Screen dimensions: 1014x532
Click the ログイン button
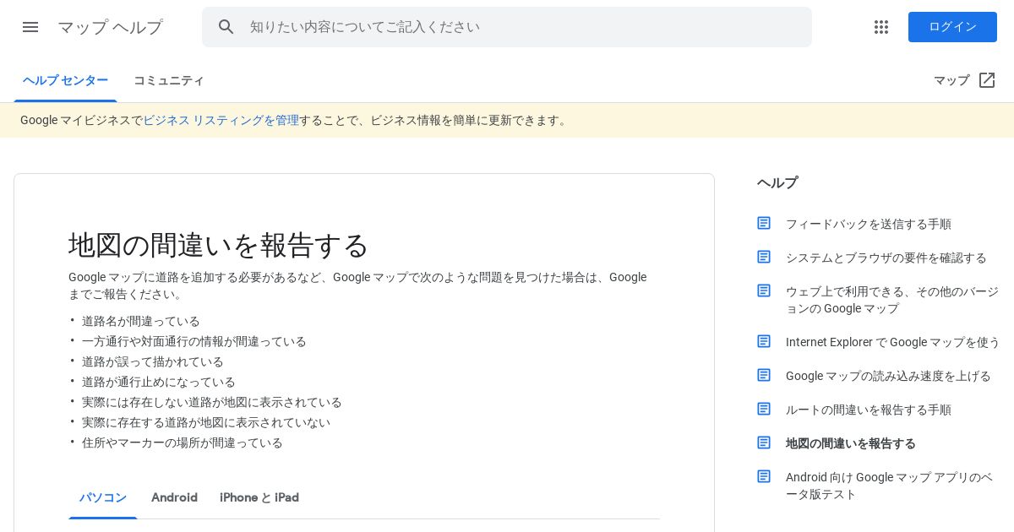point(952,27)
